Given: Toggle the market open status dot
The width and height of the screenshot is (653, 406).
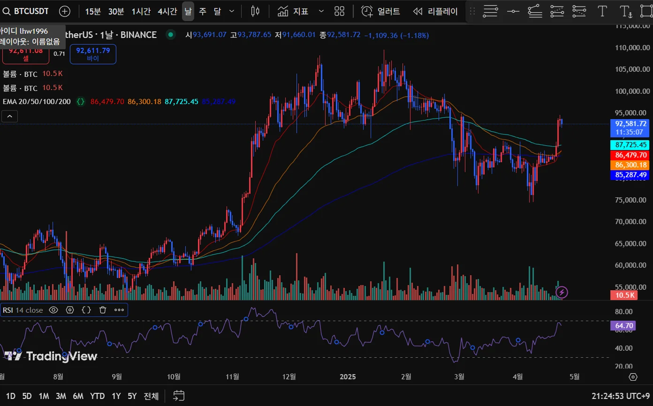Looking at the screenshot, I should tap(171, 35).
